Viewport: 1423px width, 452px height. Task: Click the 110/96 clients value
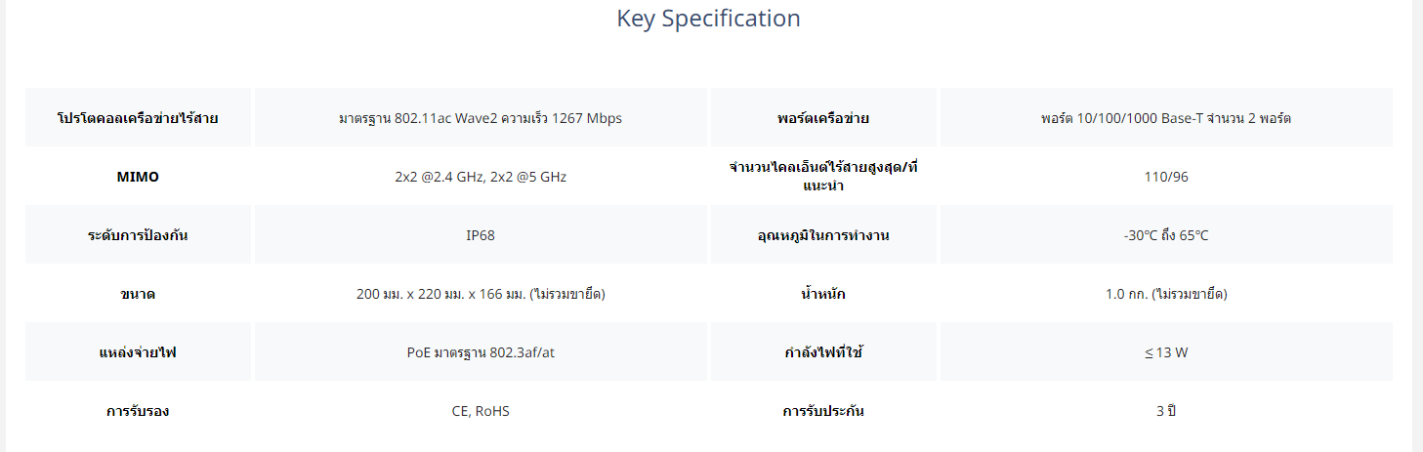click(1166, 177)
